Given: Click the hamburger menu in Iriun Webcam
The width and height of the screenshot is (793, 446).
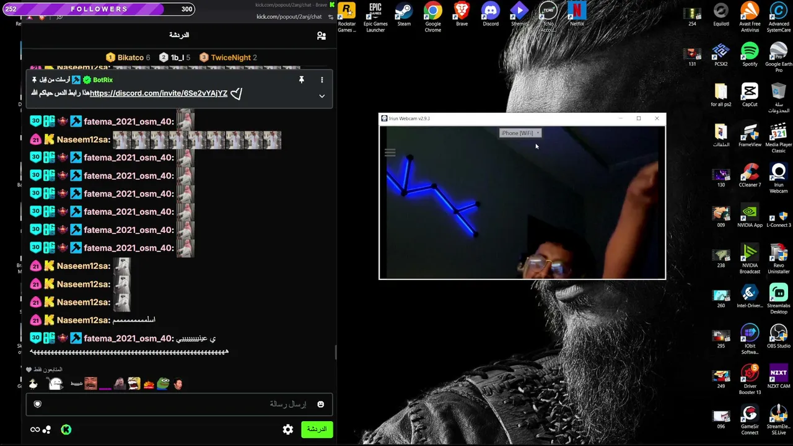Looking at the screenshot, I should [390, 152].
